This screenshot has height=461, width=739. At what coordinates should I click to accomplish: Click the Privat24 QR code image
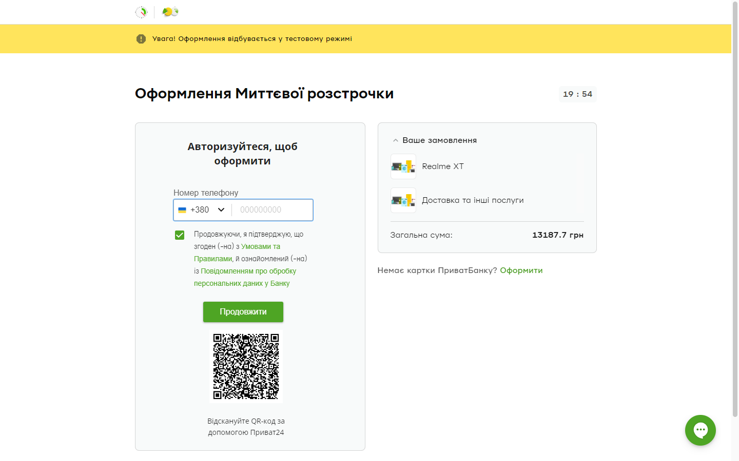coord(246,367)
